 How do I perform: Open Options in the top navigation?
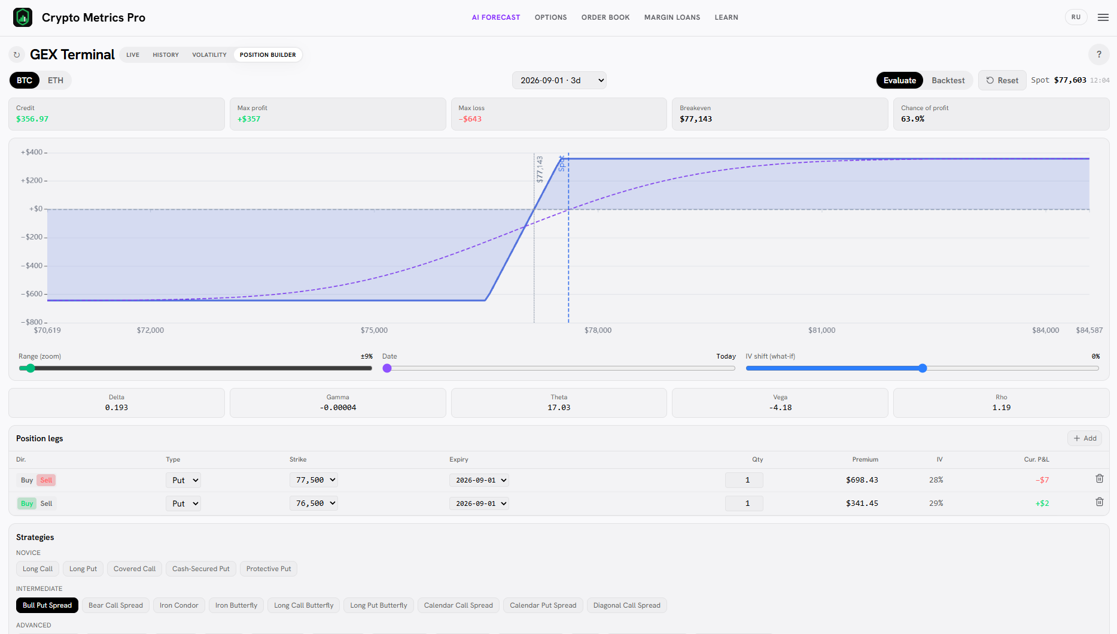(551, 17)
